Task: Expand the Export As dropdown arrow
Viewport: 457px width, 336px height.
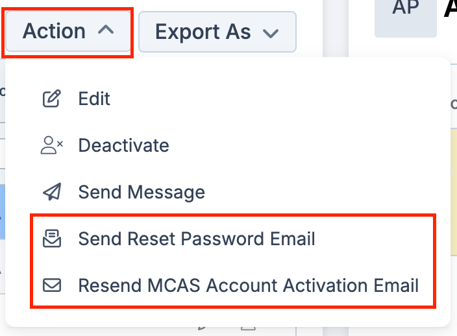Action: pos(271,32)
